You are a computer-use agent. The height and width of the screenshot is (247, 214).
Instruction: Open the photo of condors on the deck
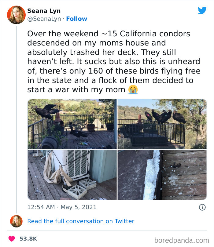coord(72,124)
